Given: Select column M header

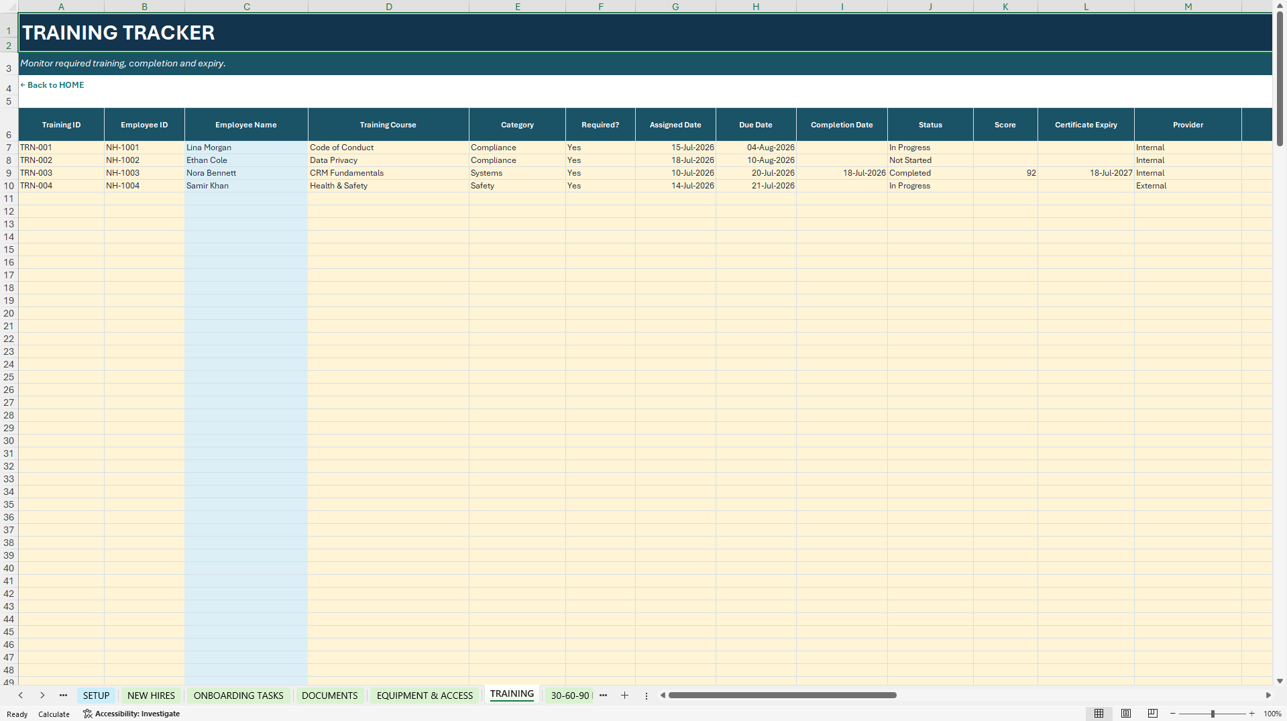Looking at the screenshot, I should (1188, 6).
